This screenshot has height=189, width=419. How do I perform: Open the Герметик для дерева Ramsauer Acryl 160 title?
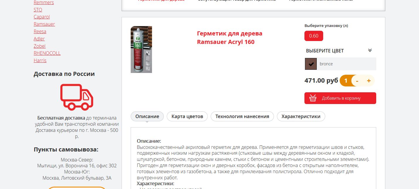pos(230,38)
